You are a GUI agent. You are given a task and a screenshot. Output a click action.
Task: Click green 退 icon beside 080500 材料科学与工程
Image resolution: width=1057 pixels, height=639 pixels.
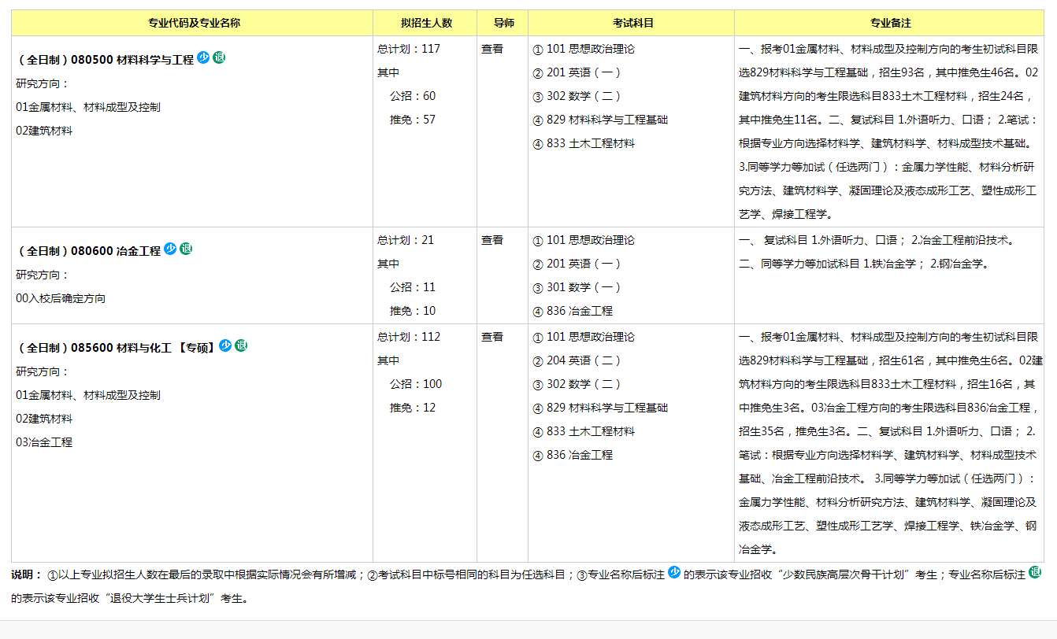tap(219, 57)
